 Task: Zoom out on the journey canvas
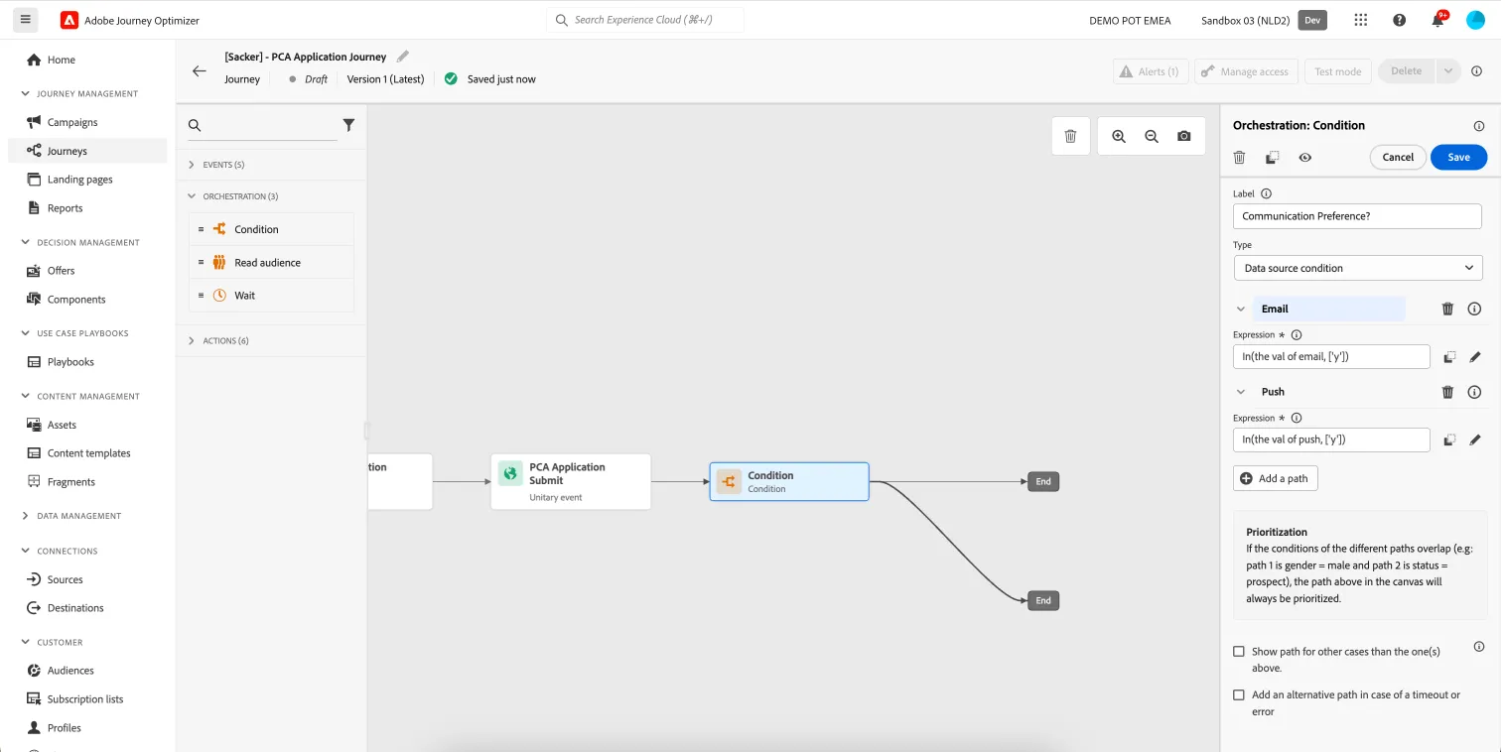point(1152,136)
